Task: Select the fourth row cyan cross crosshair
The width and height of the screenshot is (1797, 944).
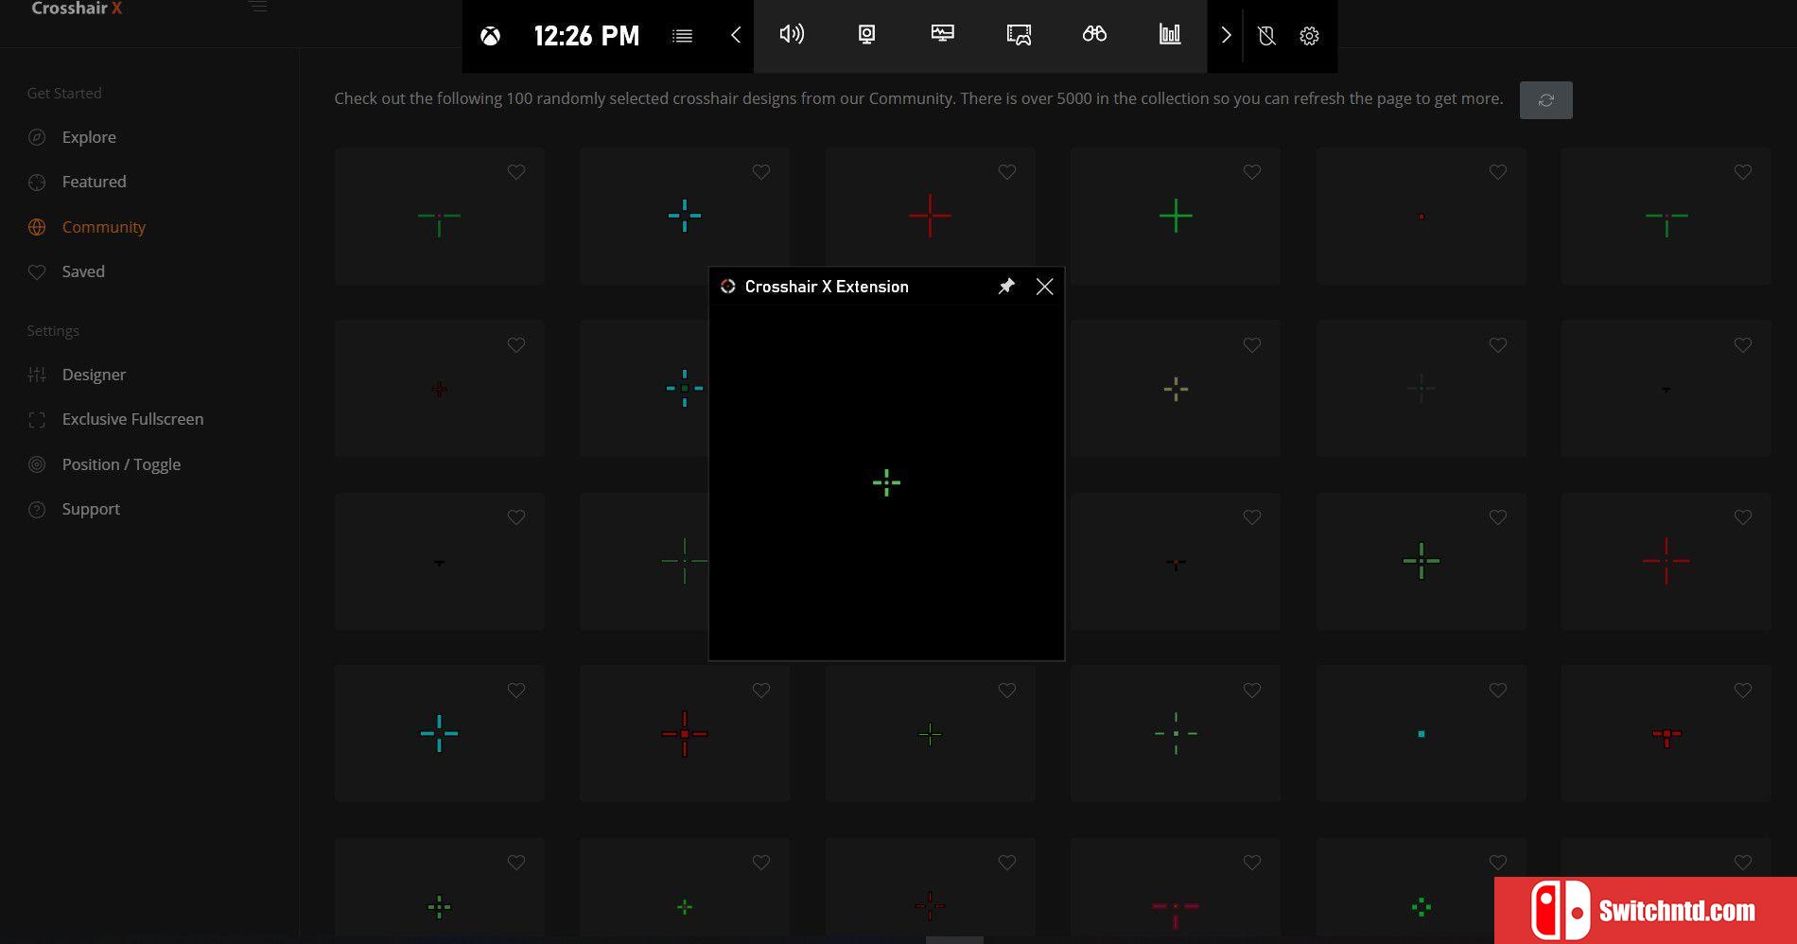Action: [x=440, y=733]
